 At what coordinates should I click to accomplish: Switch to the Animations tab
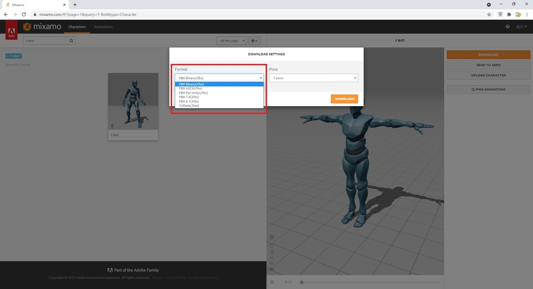(103, 27)
